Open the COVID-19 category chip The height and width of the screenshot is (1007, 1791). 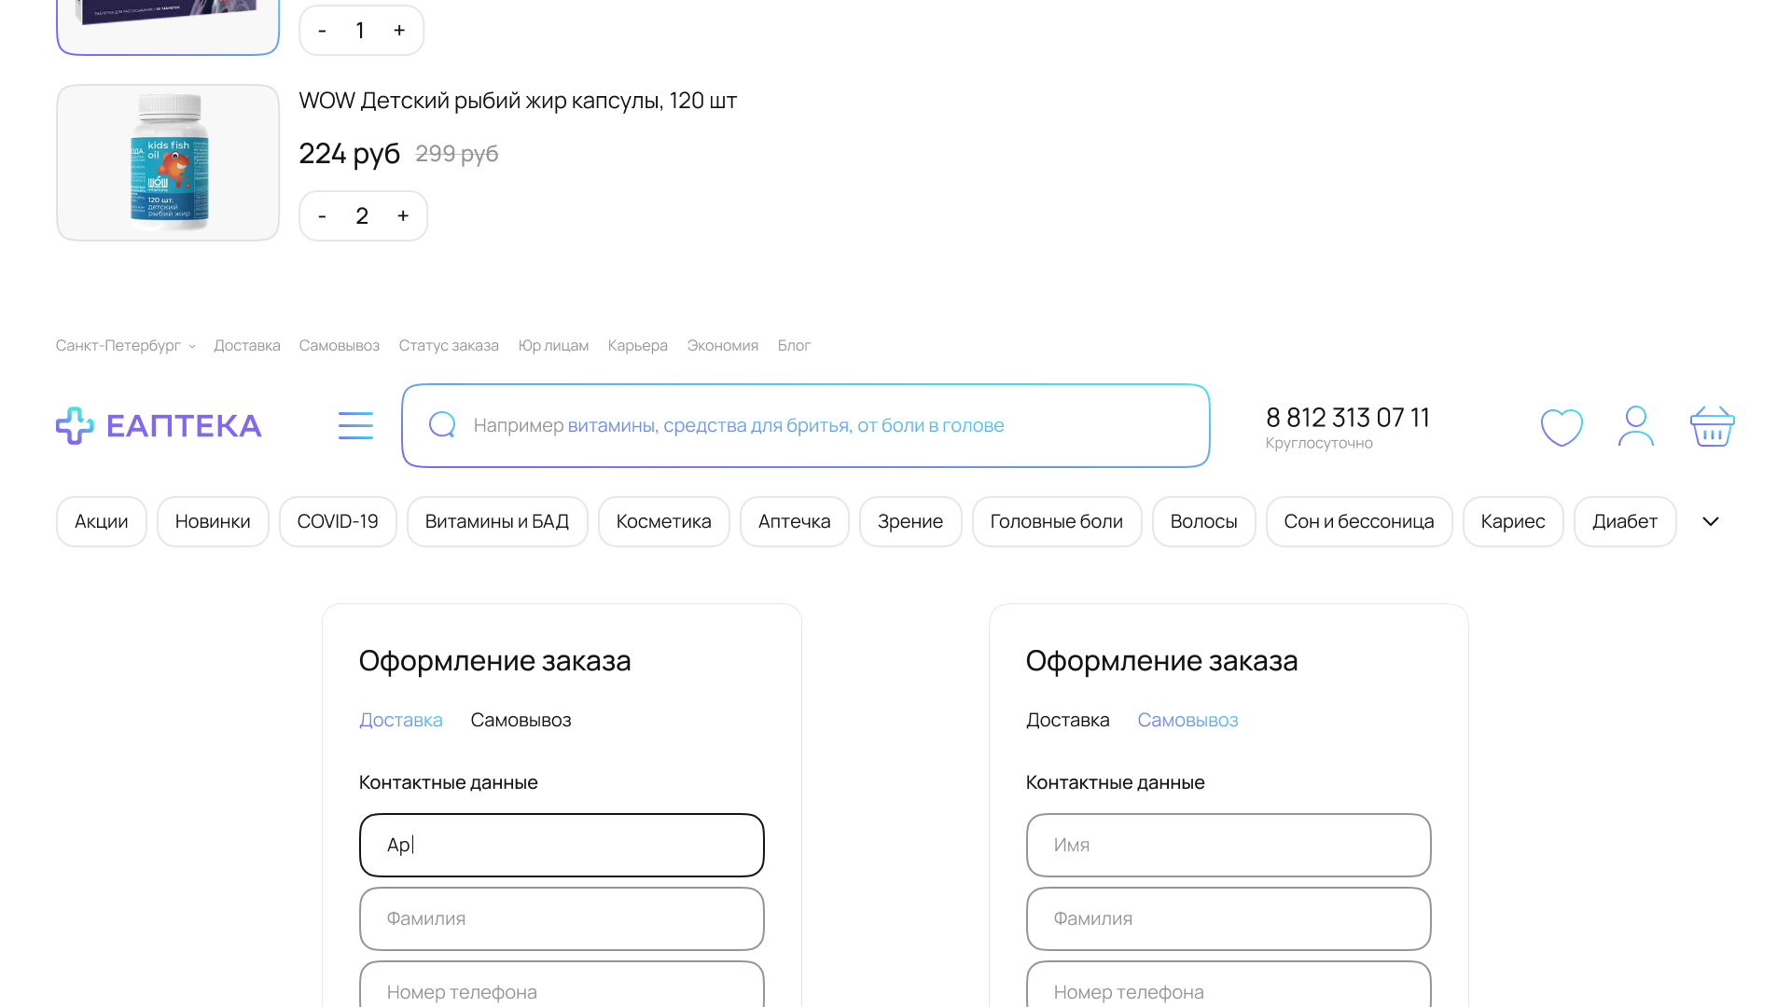338,521
